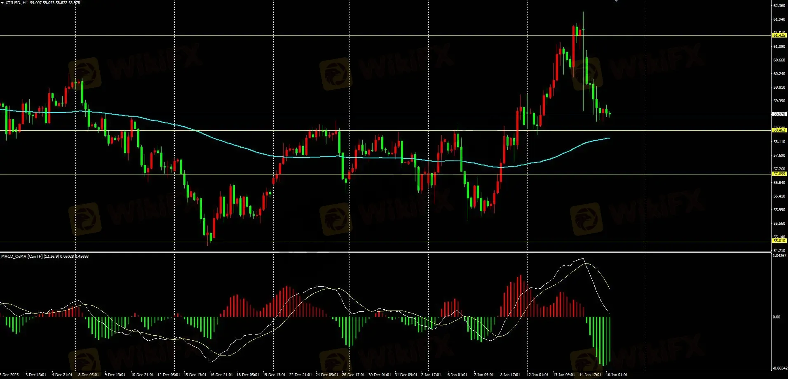Click the yellow 61.425 price level tag
The height and width of the screenshot is (379, 788).
tap(779, 35)
